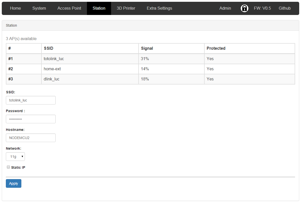Image resolution: width=302 pixels, height=205 pixels.
Task: Enable the Static IP checkbox
Action: click(x=8, y=167)
